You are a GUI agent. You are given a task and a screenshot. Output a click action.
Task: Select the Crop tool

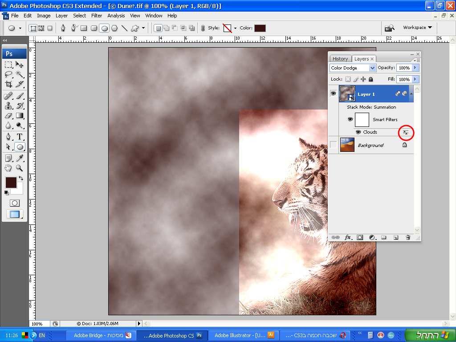tap(8, 84)
